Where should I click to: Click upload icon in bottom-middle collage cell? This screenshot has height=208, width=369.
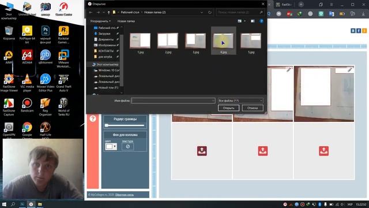(x=263, y=151)
